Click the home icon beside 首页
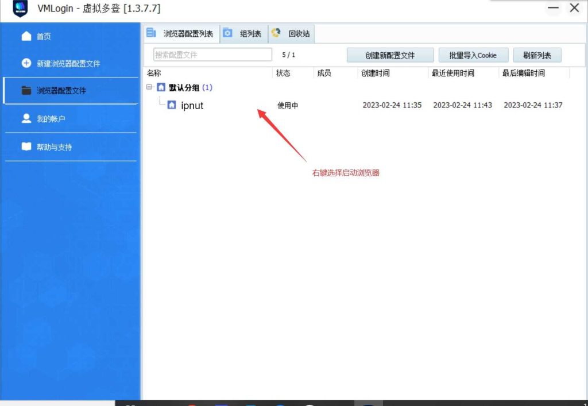Screen dimensions: 588x406 pos(26,36)
